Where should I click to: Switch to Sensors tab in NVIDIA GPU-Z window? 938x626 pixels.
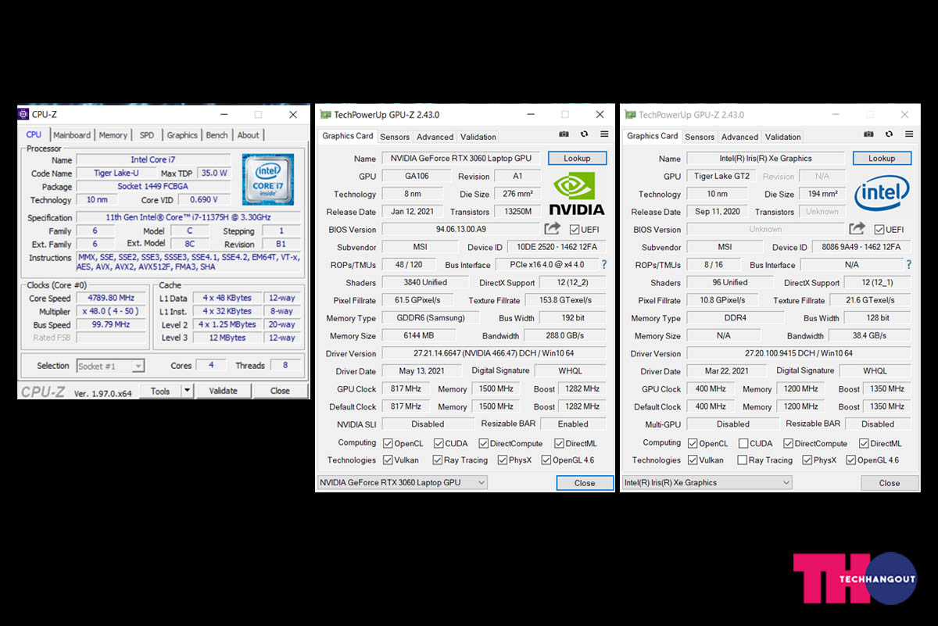point(395,137)
